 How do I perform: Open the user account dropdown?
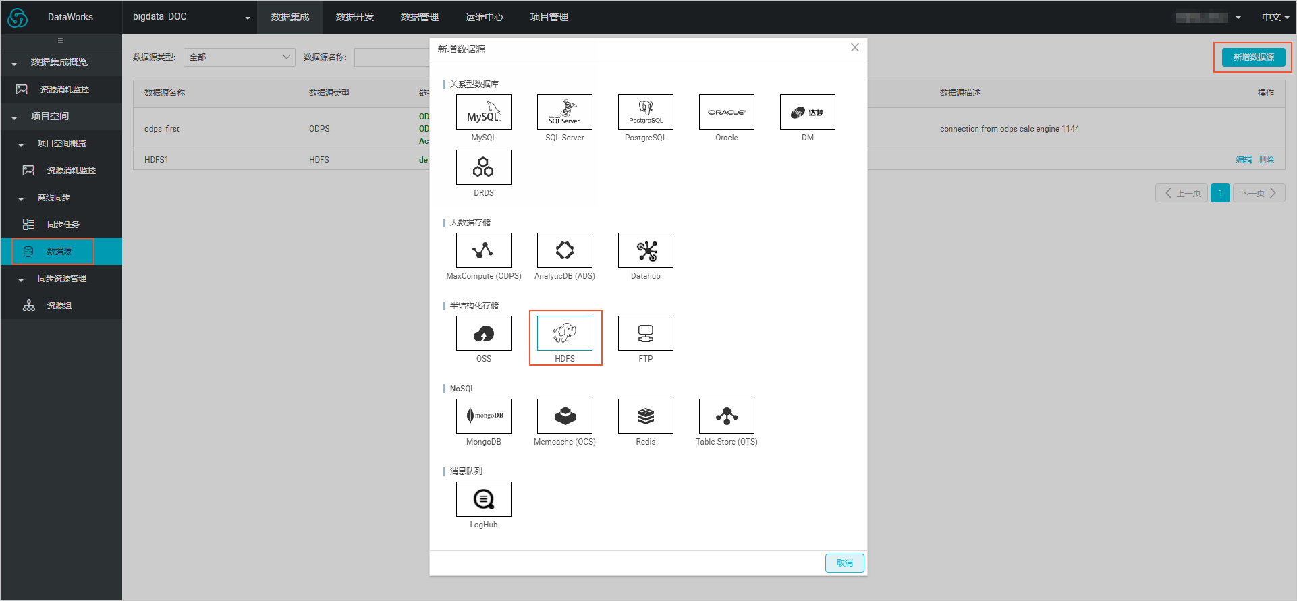click(x=1208, y=18)
